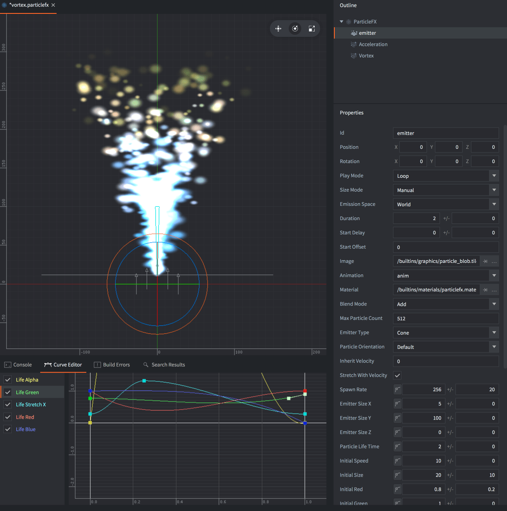Open the Blend Mode dropdown showing Add
The width and height of the screenshot is (507, 511).
pos(494,304)
